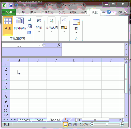The image size is (131, 129).
Task: Click the Custom Views icon in ribbon
Action: point(30,26)
